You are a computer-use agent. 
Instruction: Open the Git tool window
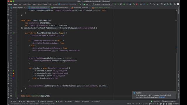point(22,101)
